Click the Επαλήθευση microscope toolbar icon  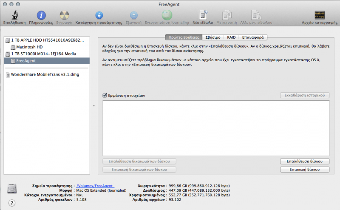[x=14, y=15]
